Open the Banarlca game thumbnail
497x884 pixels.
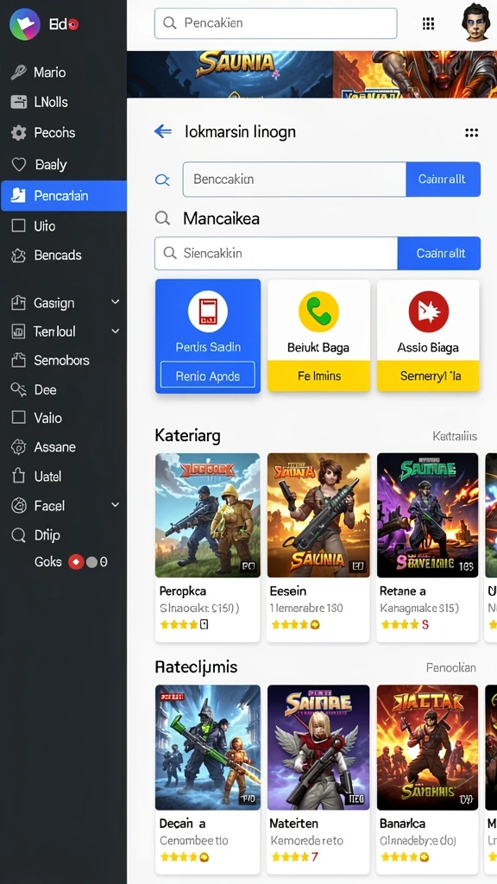pyautogui.click(x=428, y=748)
